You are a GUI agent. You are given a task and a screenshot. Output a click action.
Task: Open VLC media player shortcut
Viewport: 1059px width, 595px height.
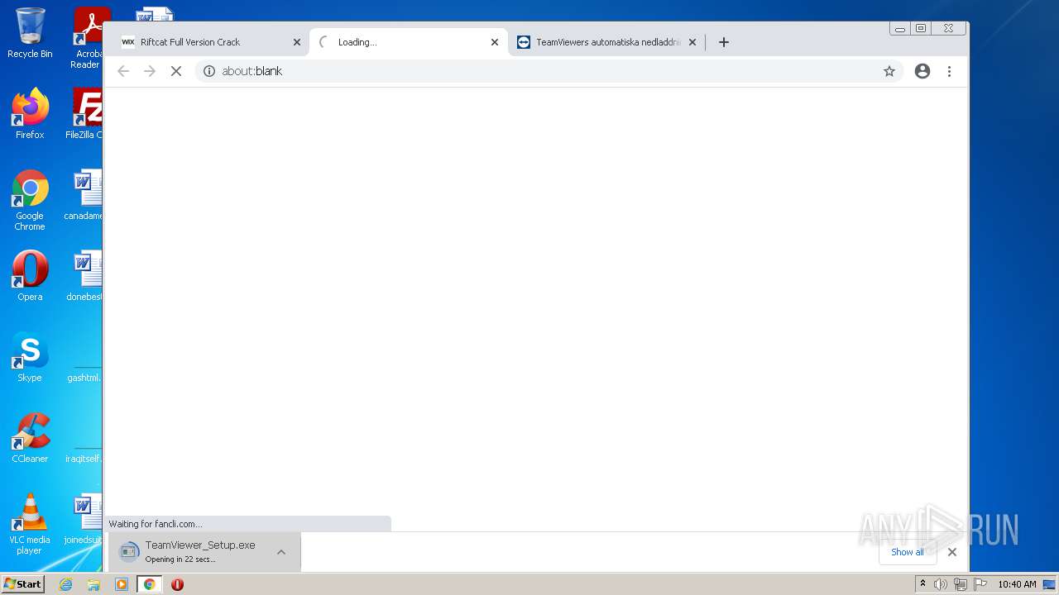(30, 524)
